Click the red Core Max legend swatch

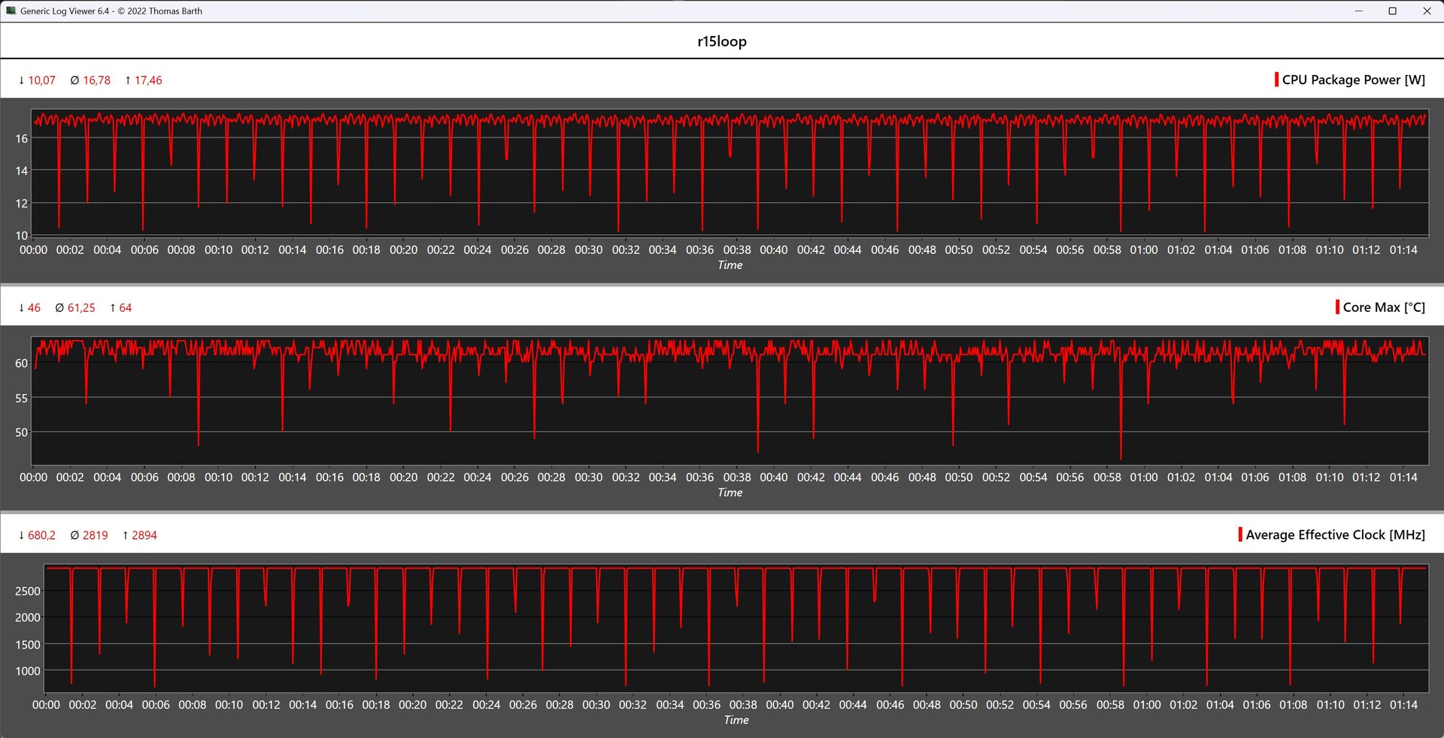point(1337,307)
